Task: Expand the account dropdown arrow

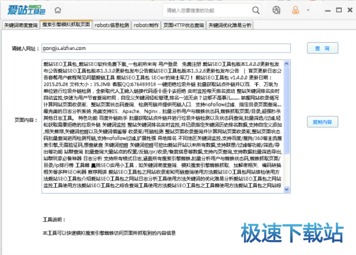Action: tap(308, 10)
